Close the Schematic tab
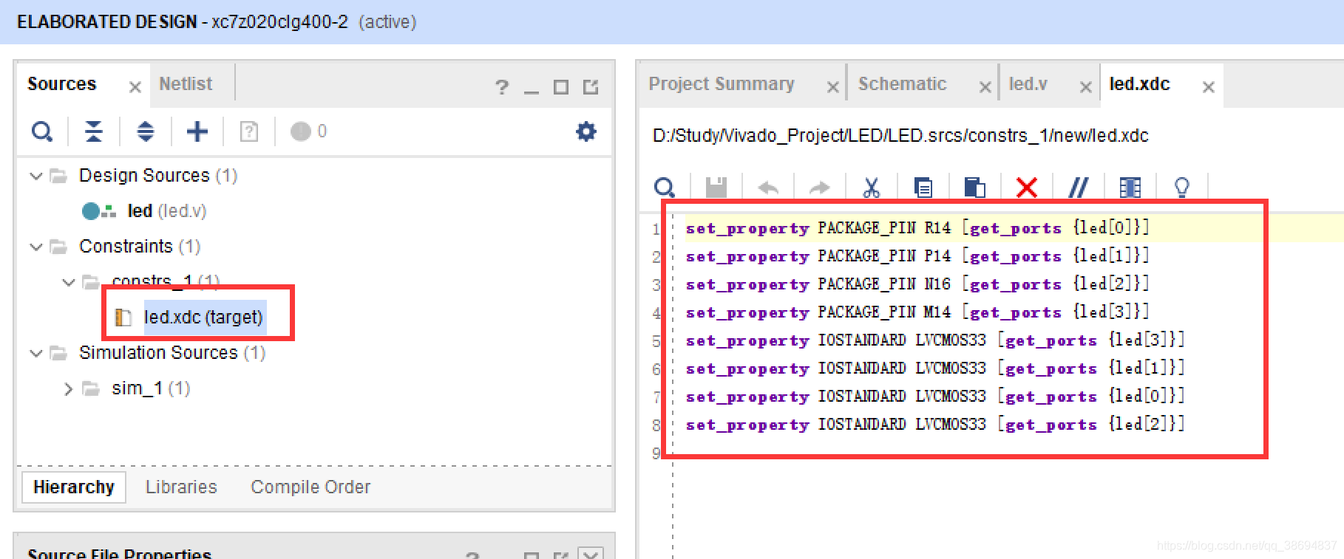The height and width of the screenshot is (559, 1344). pyautogui.click(x=985, y=87)
